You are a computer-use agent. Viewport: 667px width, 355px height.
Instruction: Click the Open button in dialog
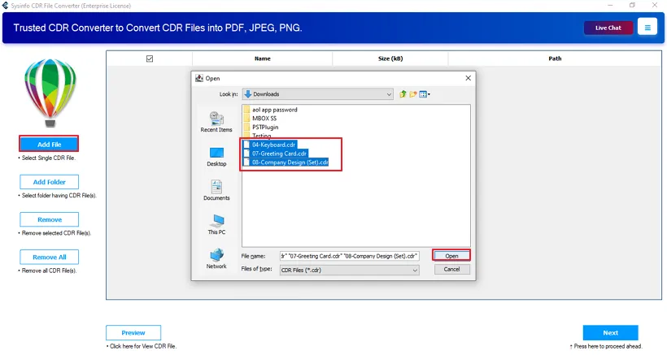pyautogui.click(x=451, y=256)
